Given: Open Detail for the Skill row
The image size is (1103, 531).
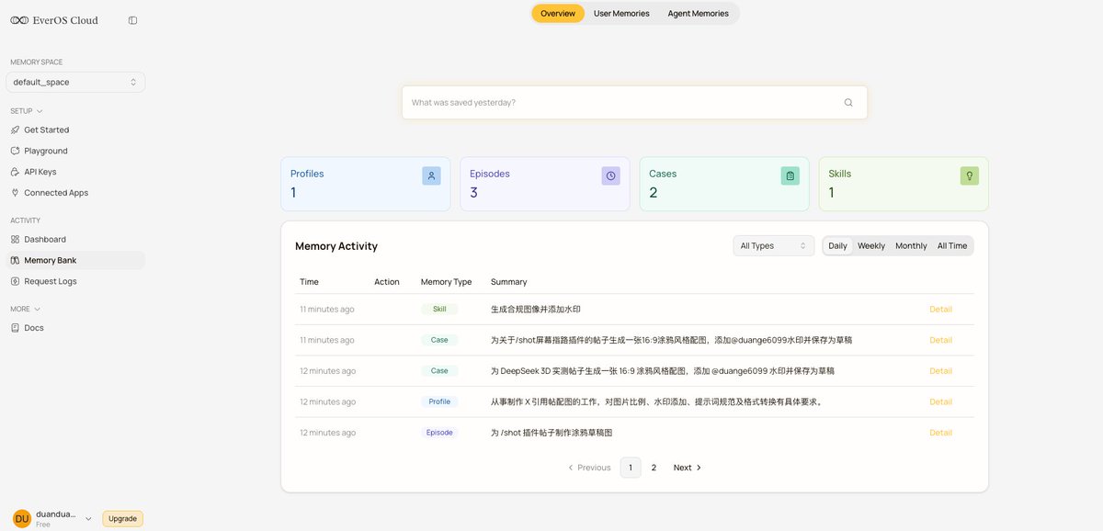Looking at the screenshot, I should coord(940,310).
